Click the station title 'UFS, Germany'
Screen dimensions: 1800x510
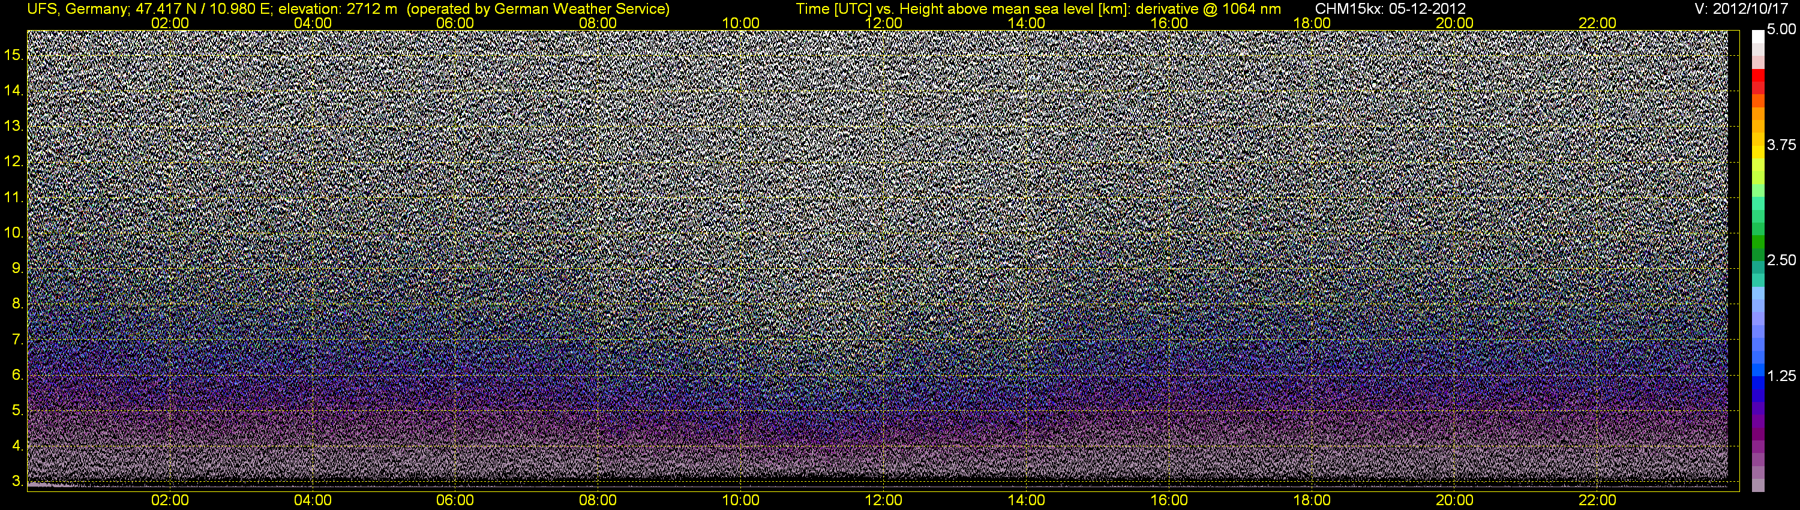tap(77, 9)
